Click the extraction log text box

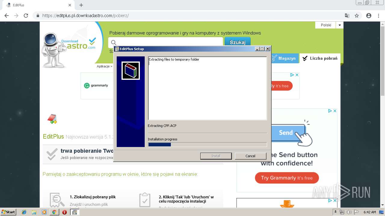(207, 88)
